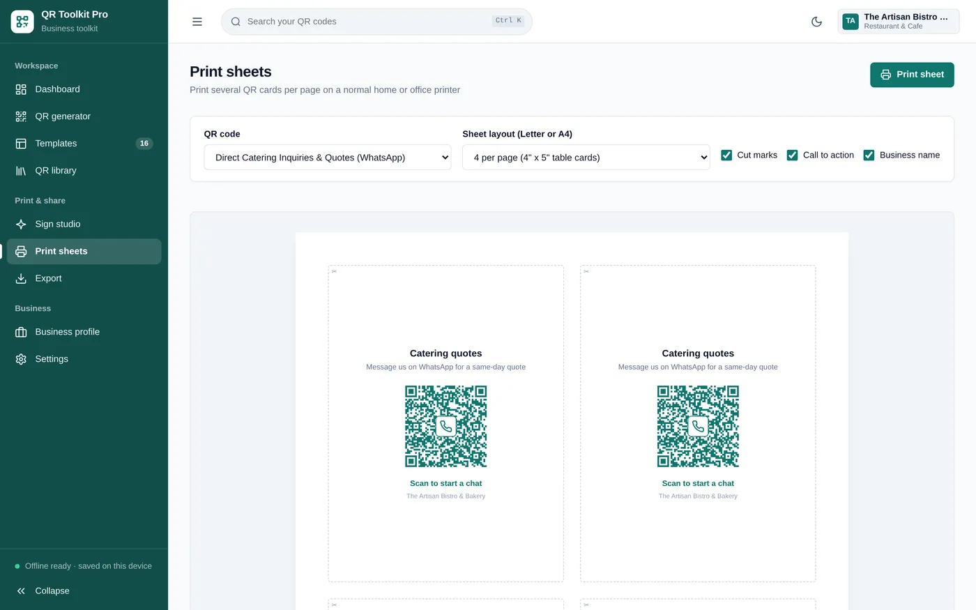This screenshot has height=610, width=976.
Task: Click the second card's QR code image
Action: click(x=698, y=426)
